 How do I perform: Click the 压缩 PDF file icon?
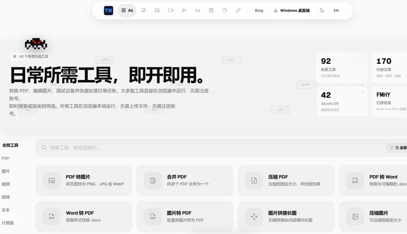(x=254, y=180)
